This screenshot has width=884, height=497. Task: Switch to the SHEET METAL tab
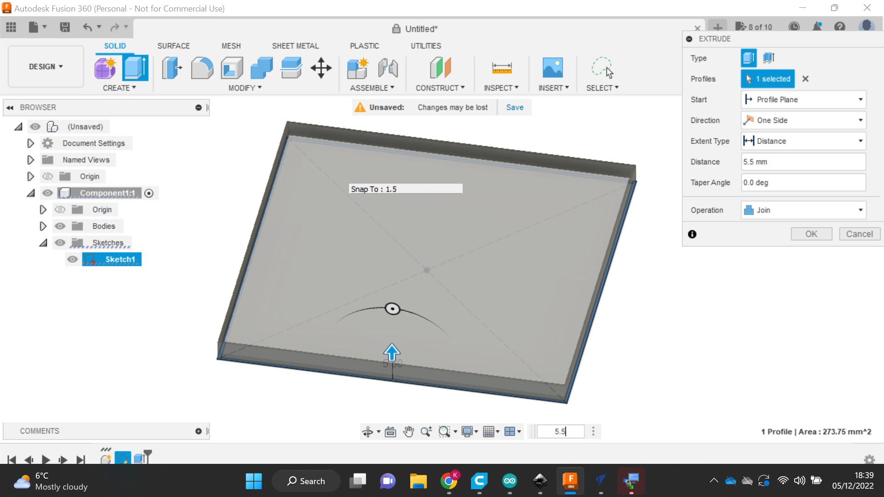click(x=295, y=46)
